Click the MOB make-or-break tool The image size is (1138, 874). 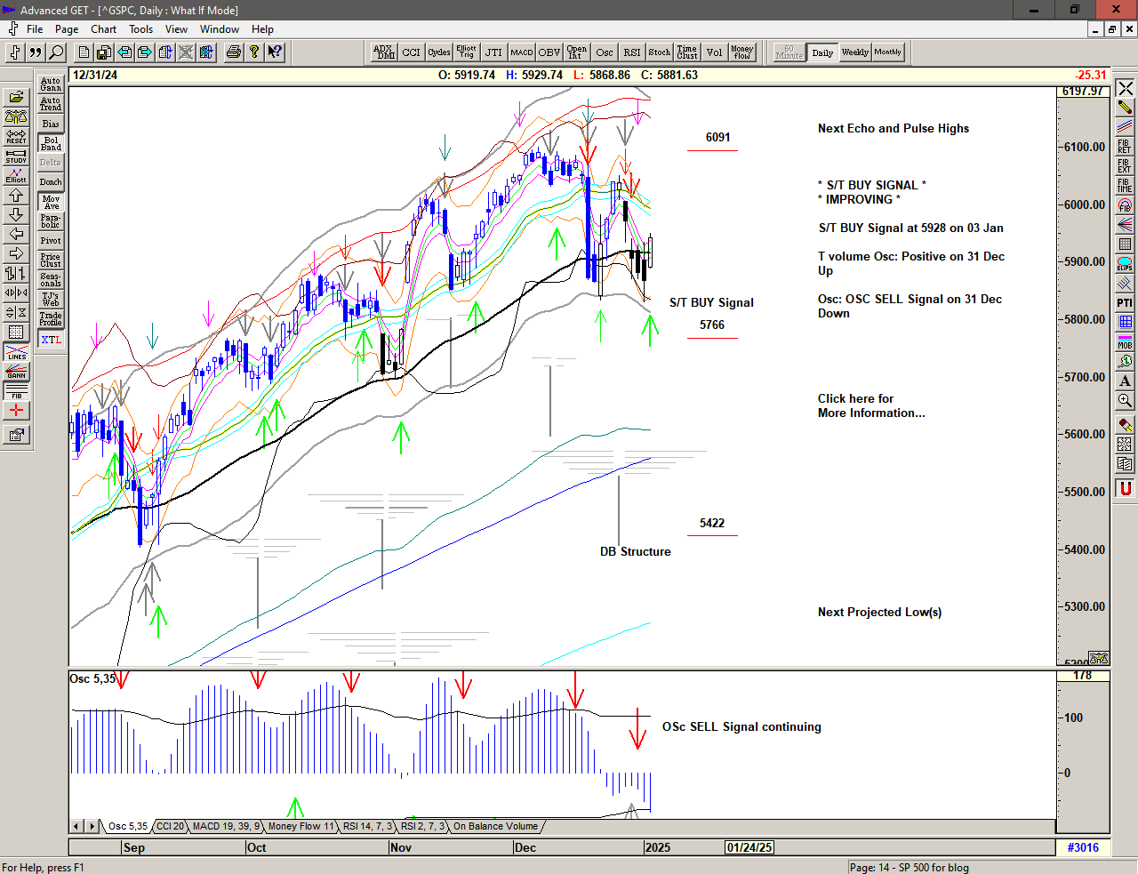tap(1125, 341)
